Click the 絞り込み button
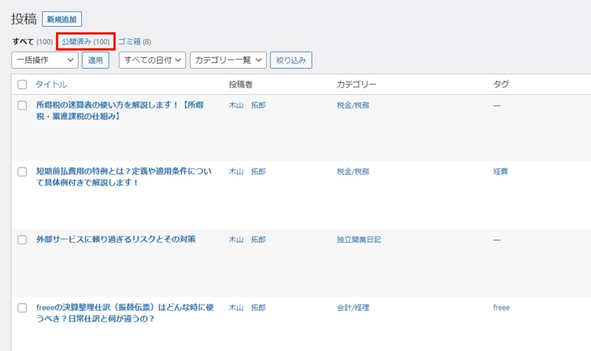 coord(291,60)
